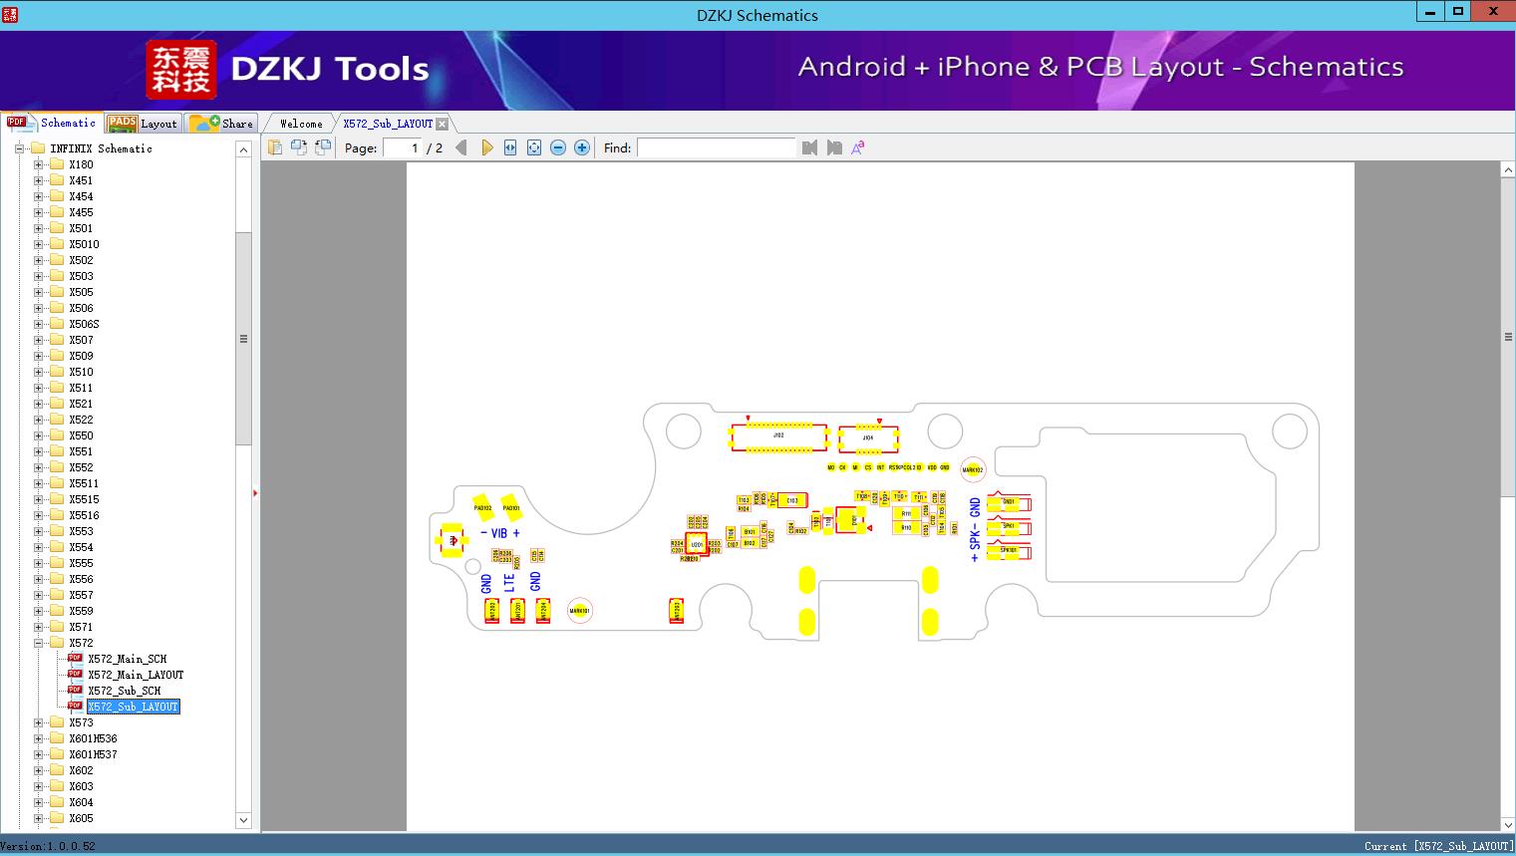Click the find next icon

point(834,147)
